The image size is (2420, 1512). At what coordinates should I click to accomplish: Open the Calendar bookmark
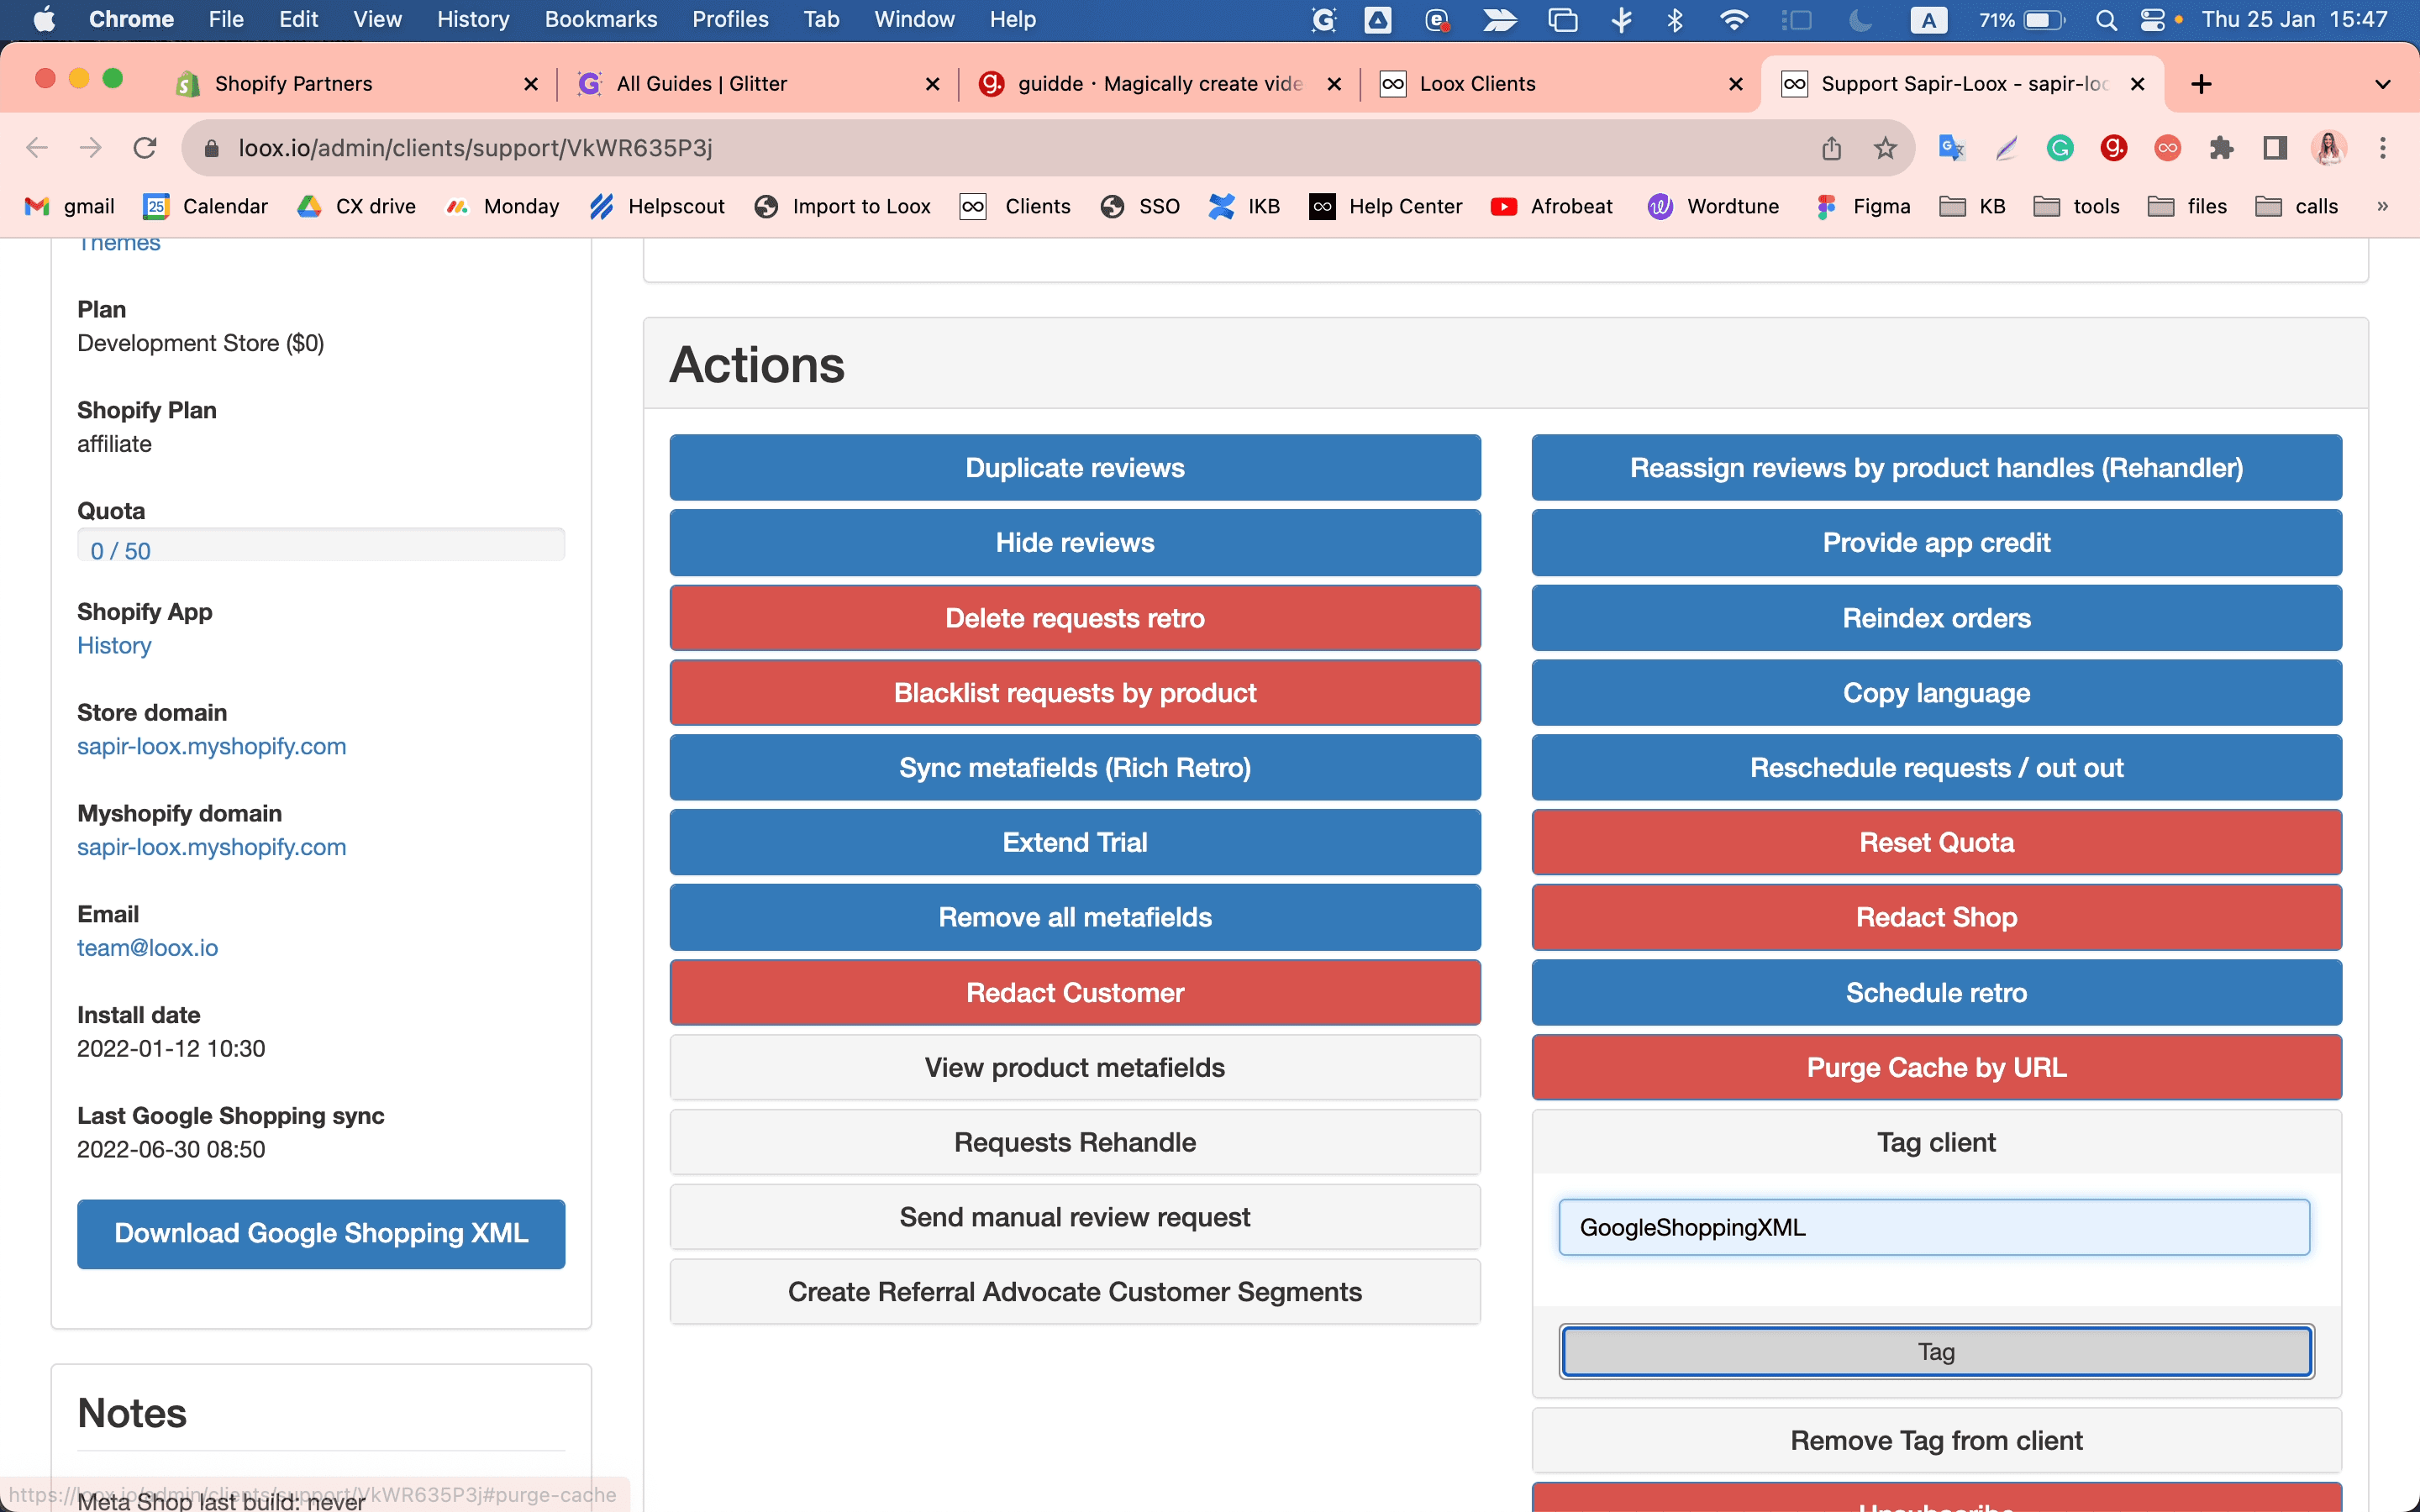206,206
